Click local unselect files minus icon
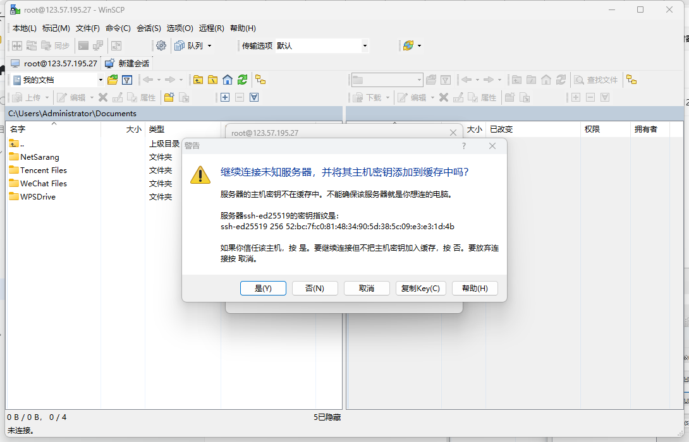The height and width of the screenshot is (442, 689). click(240, 97)
